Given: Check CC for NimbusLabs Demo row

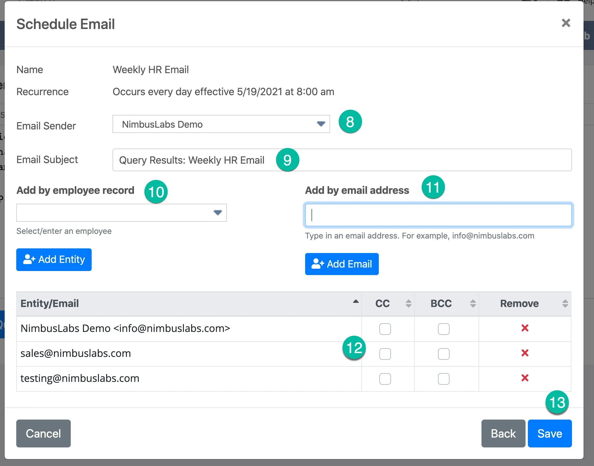Looking at the screenshot, I should click(385, 329).
